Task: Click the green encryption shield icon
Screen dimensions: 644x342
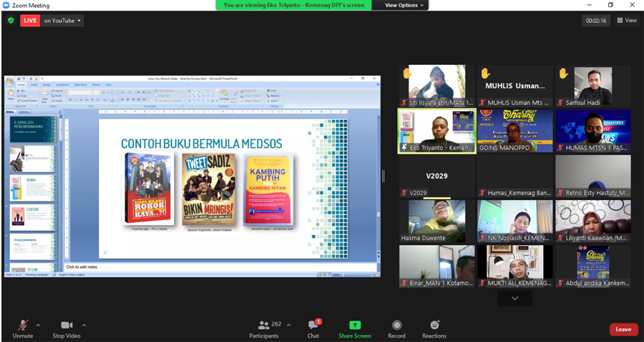Action: point(11,21)
